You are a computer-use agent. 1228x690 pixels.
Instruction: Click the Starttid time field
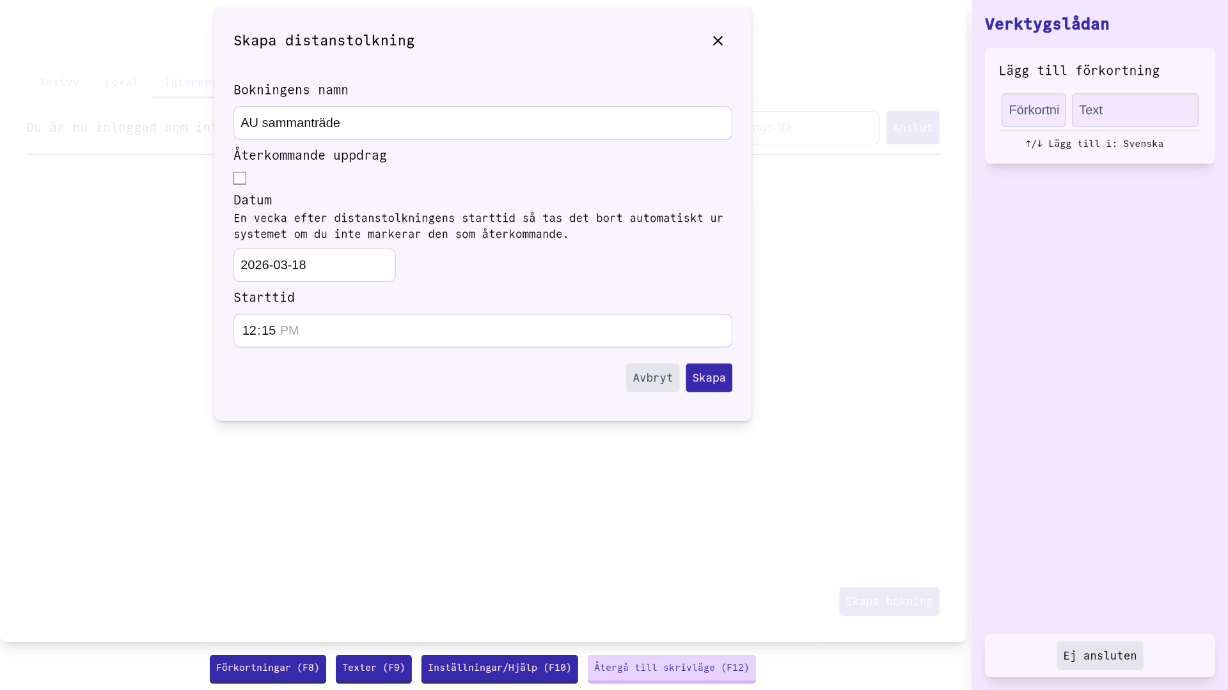pyautogui.click(x=482, y=330)
